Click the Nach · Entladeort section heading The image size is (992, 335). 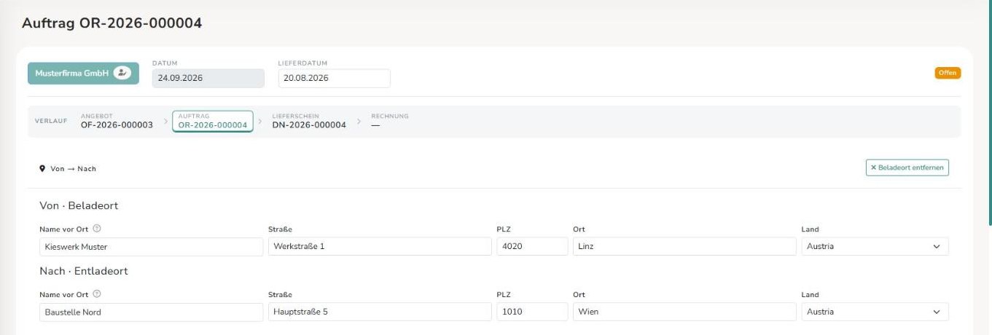84,271
